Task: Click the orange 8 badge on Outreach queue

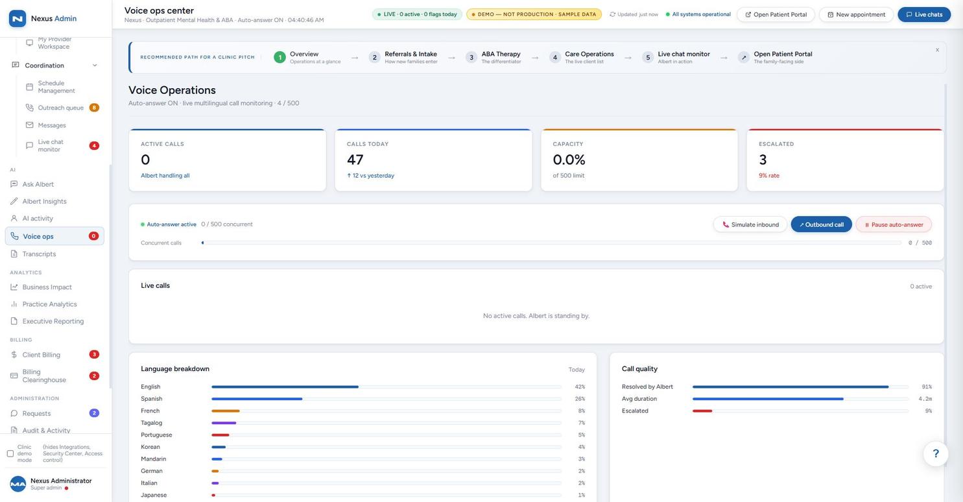Action: pos(94,108)
